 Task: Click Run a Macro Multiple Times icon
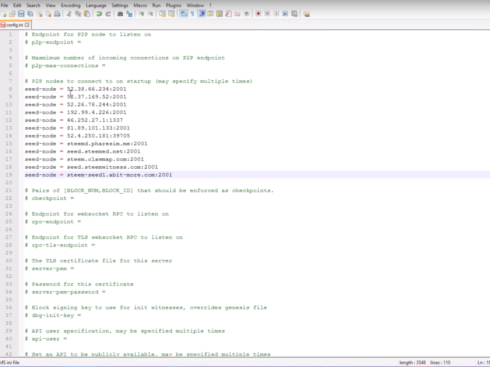[285, 14]
